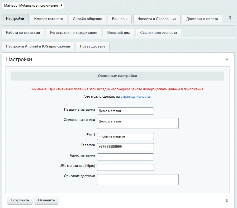Go to the Новости и Справочник tab

pyautogui.click(x=157, y=19)
